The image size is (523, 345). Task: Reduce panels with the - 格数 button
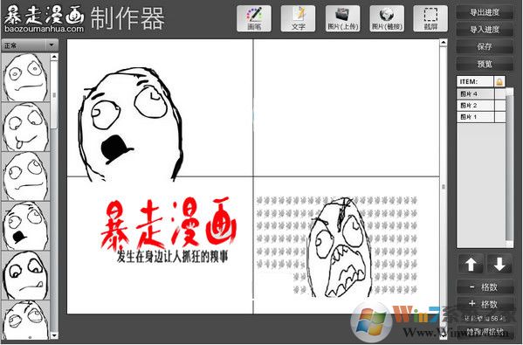pyautogui.click(x=485, y=287)
